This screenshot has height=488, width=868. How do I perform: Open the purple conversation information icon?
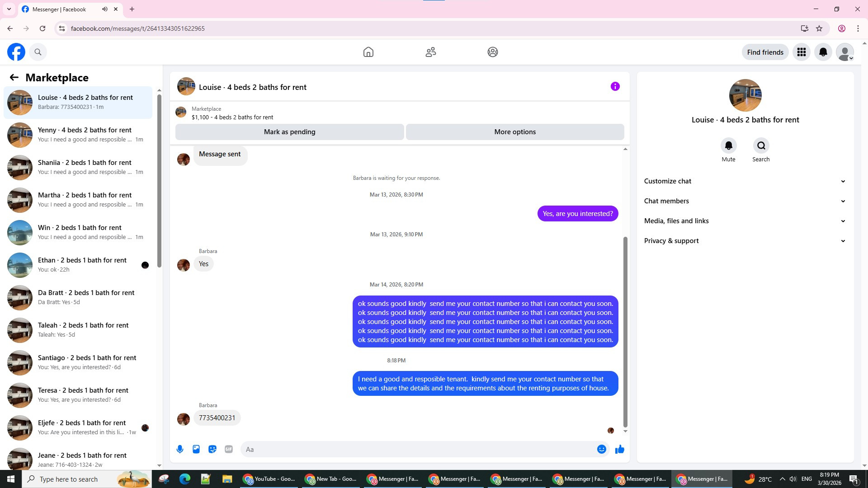pyautogui.click(x=615, y=86)
